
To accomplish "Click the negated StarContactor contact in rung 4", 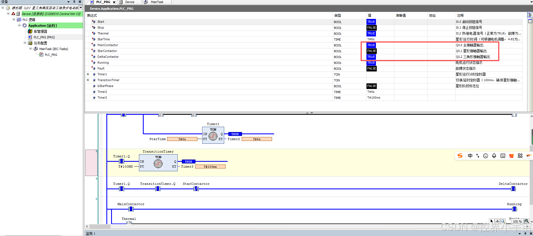I will 196,189.
